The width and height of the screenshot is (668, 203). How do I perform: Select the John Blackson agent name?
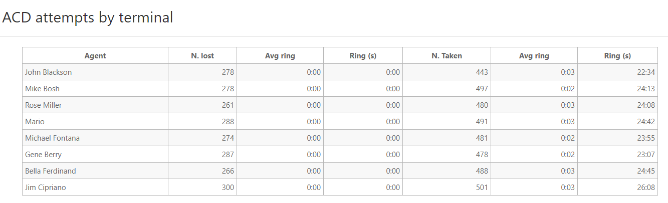(x=49, y=72)
